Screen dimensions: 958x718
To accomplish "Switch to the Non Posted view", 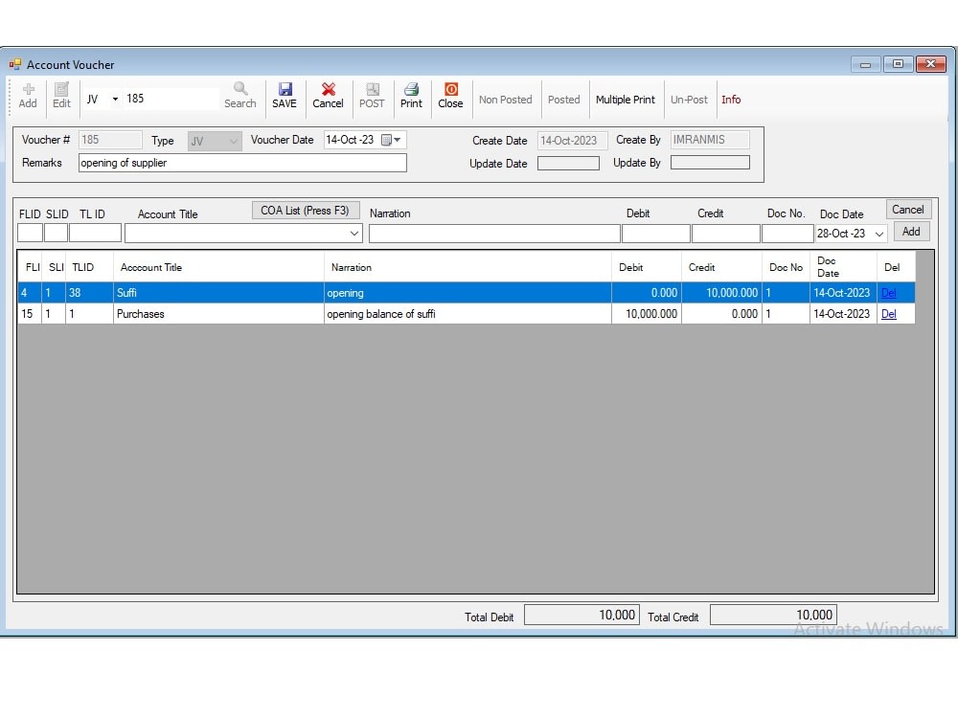I will click(x=506, y=99).
